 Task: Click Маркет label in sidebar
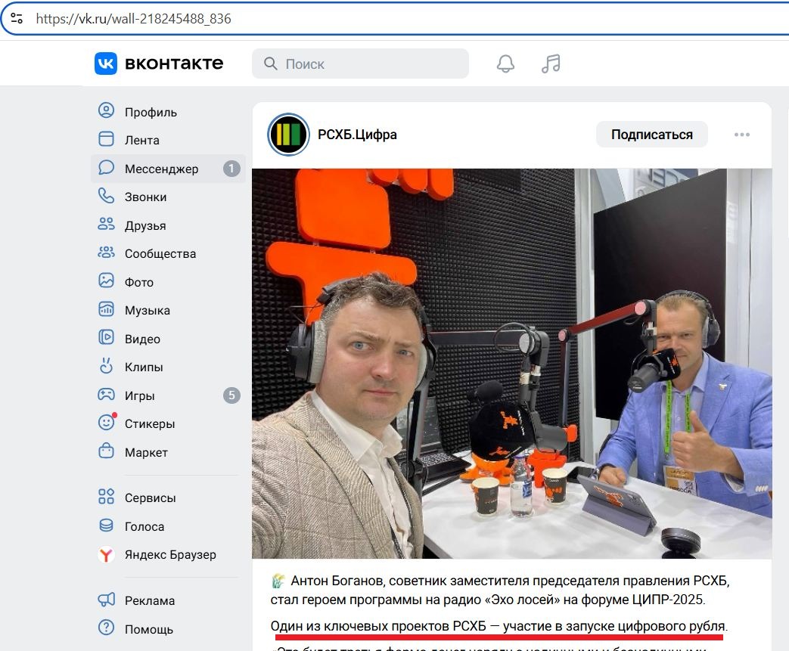pyautogui.click(x=147, y=452)
